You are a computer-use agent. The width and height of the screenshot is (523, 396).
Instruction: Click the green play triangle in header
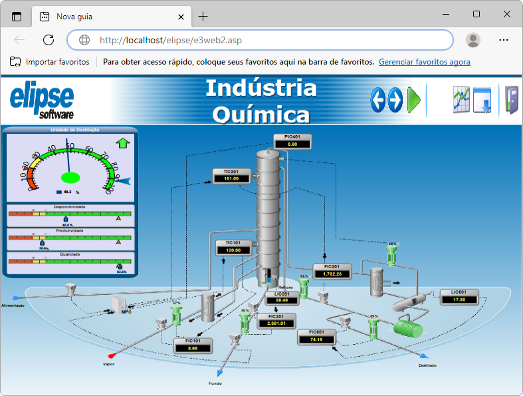click(414, 100)
